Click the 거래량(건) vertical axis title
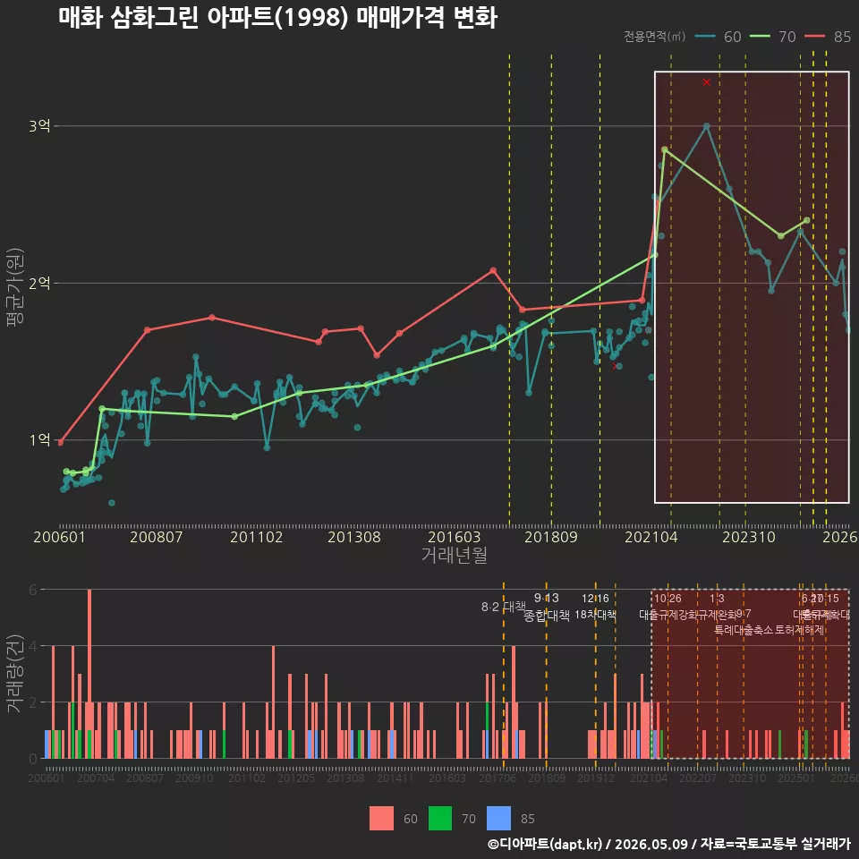This screenshot has height=859, width=859. click(x=15, y=674)
